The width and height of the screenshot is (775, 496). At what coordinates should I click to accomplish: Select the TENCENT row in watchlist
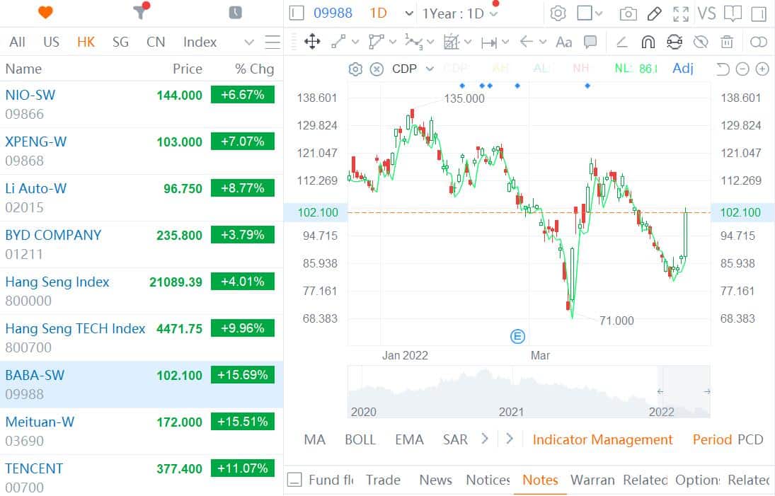click(x=141, y=476)
